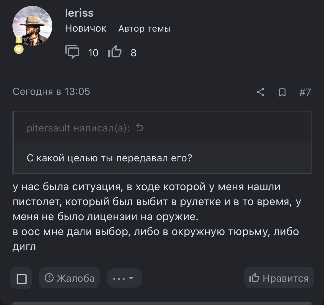
Task: Click the 'Автор темы' label
Action: pyautogui.click(x=144, y=29)
